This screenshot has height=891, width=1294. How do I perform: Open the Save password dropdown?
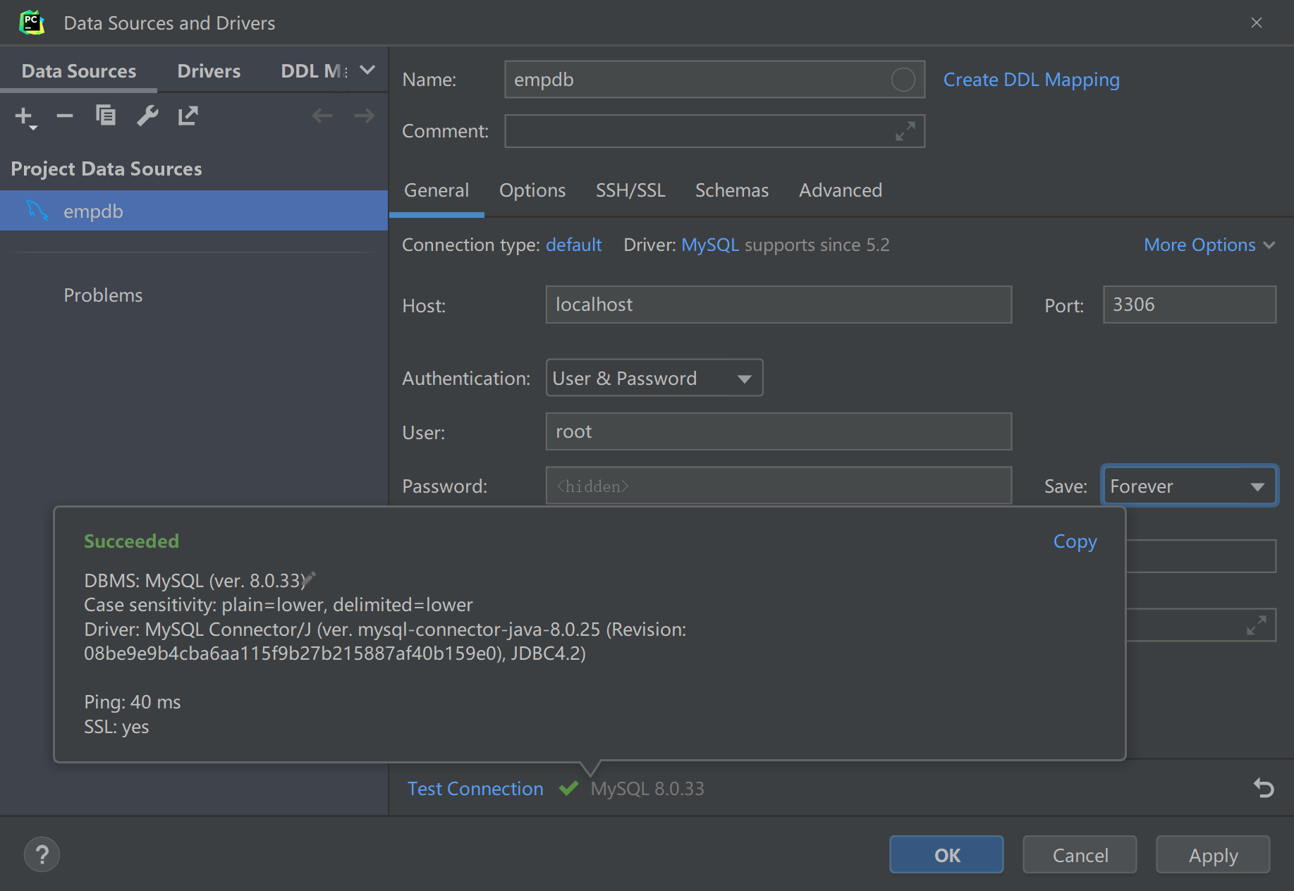coord(1190,486)
